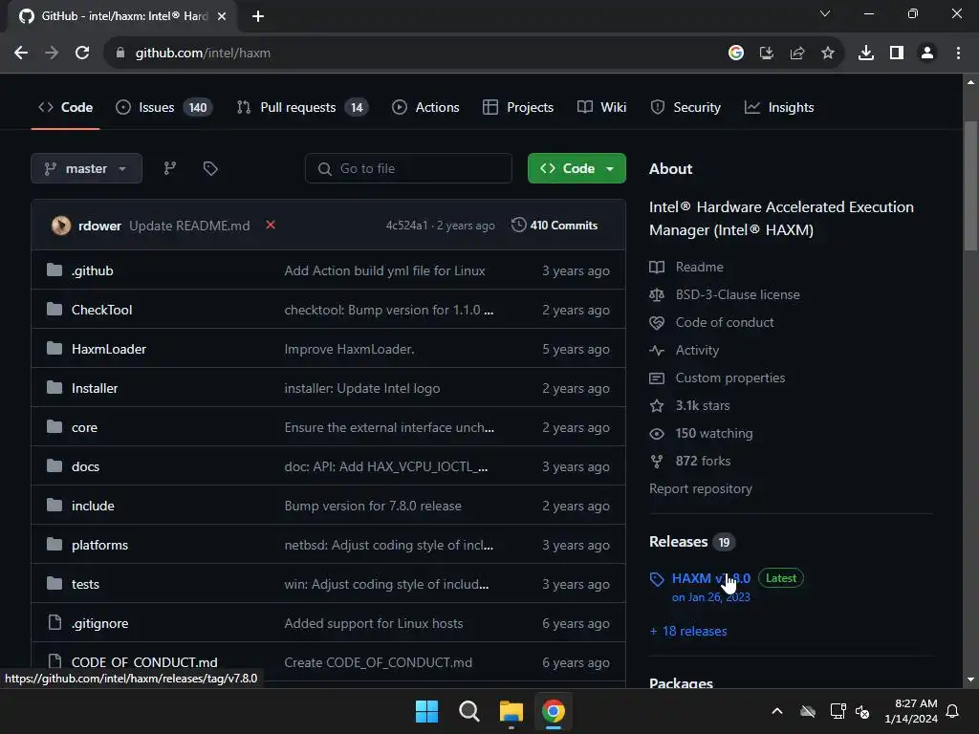This screenshot has height=734, width=979.
Task: View tags via the tag icon
Action: (210, 168)
